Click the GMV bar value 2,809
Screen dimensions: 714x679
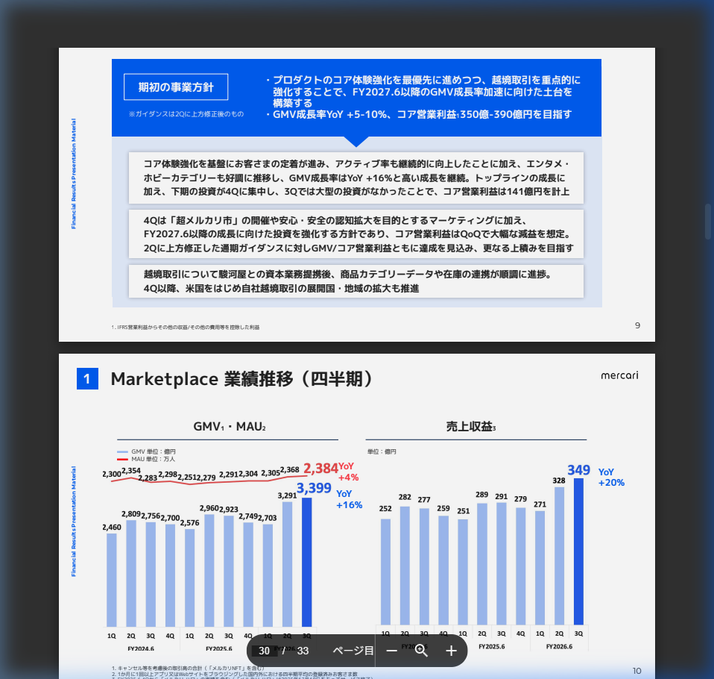click(x=130, y=514)
